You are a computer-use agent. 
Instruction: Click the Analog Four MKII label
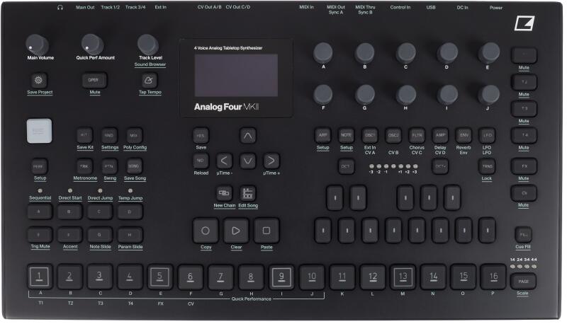coord(226,107)
